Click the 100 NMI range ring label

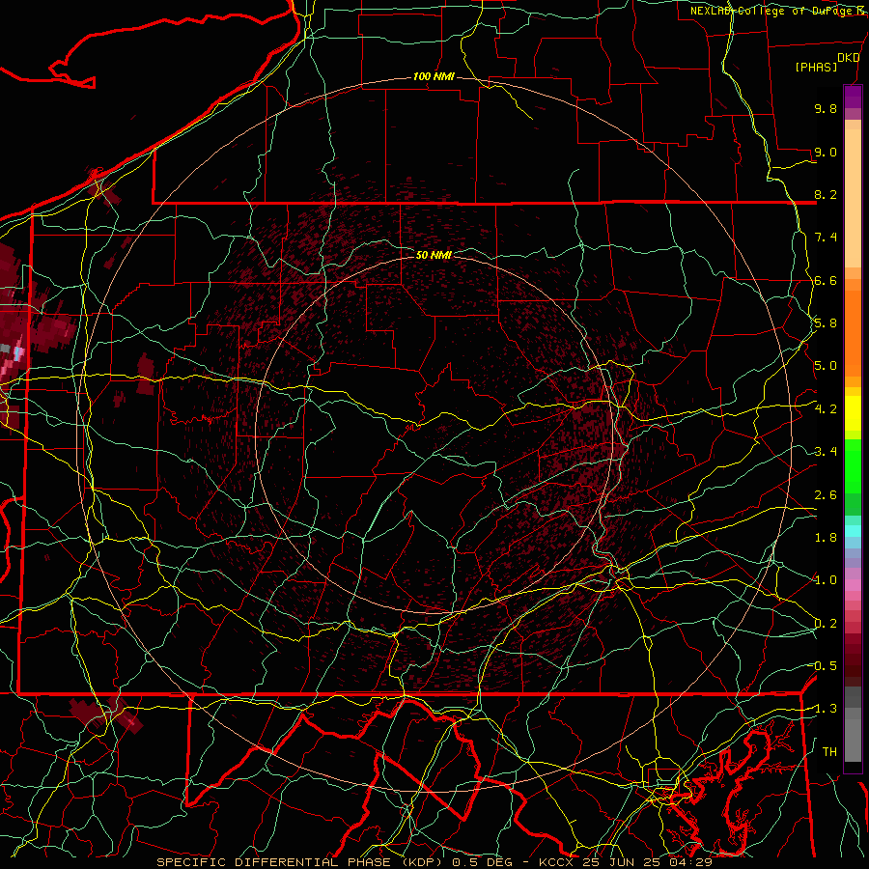tap(434, 76)
